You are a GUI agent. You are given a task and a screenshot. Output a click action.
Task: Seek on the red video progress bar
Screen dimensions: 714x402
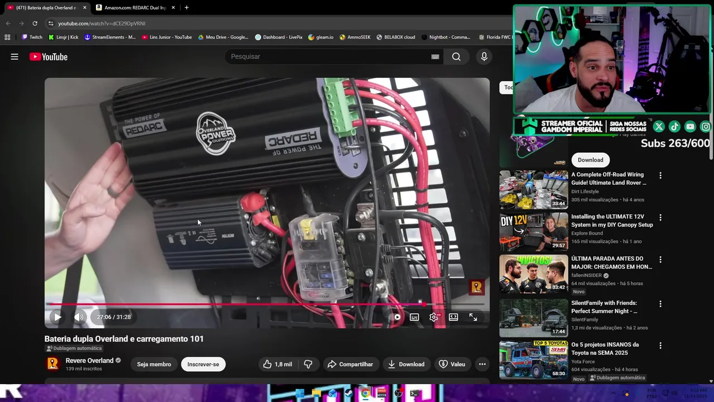267,304
